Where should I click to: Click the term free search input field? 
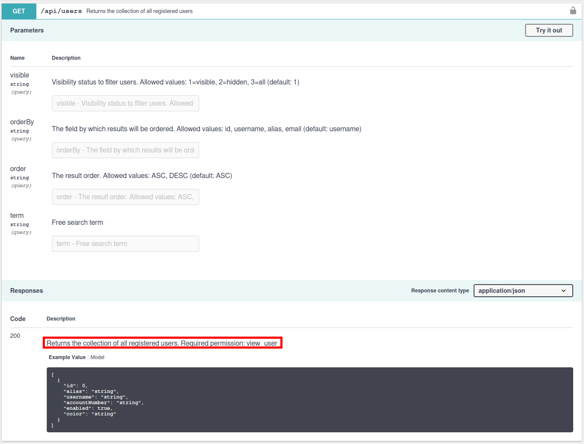(125, 243)
